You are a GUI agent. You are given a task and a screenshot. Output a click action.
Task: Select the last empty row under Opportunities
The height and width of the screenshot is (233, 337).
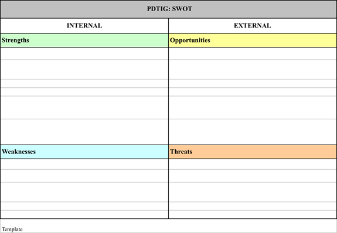coord(253,132)
